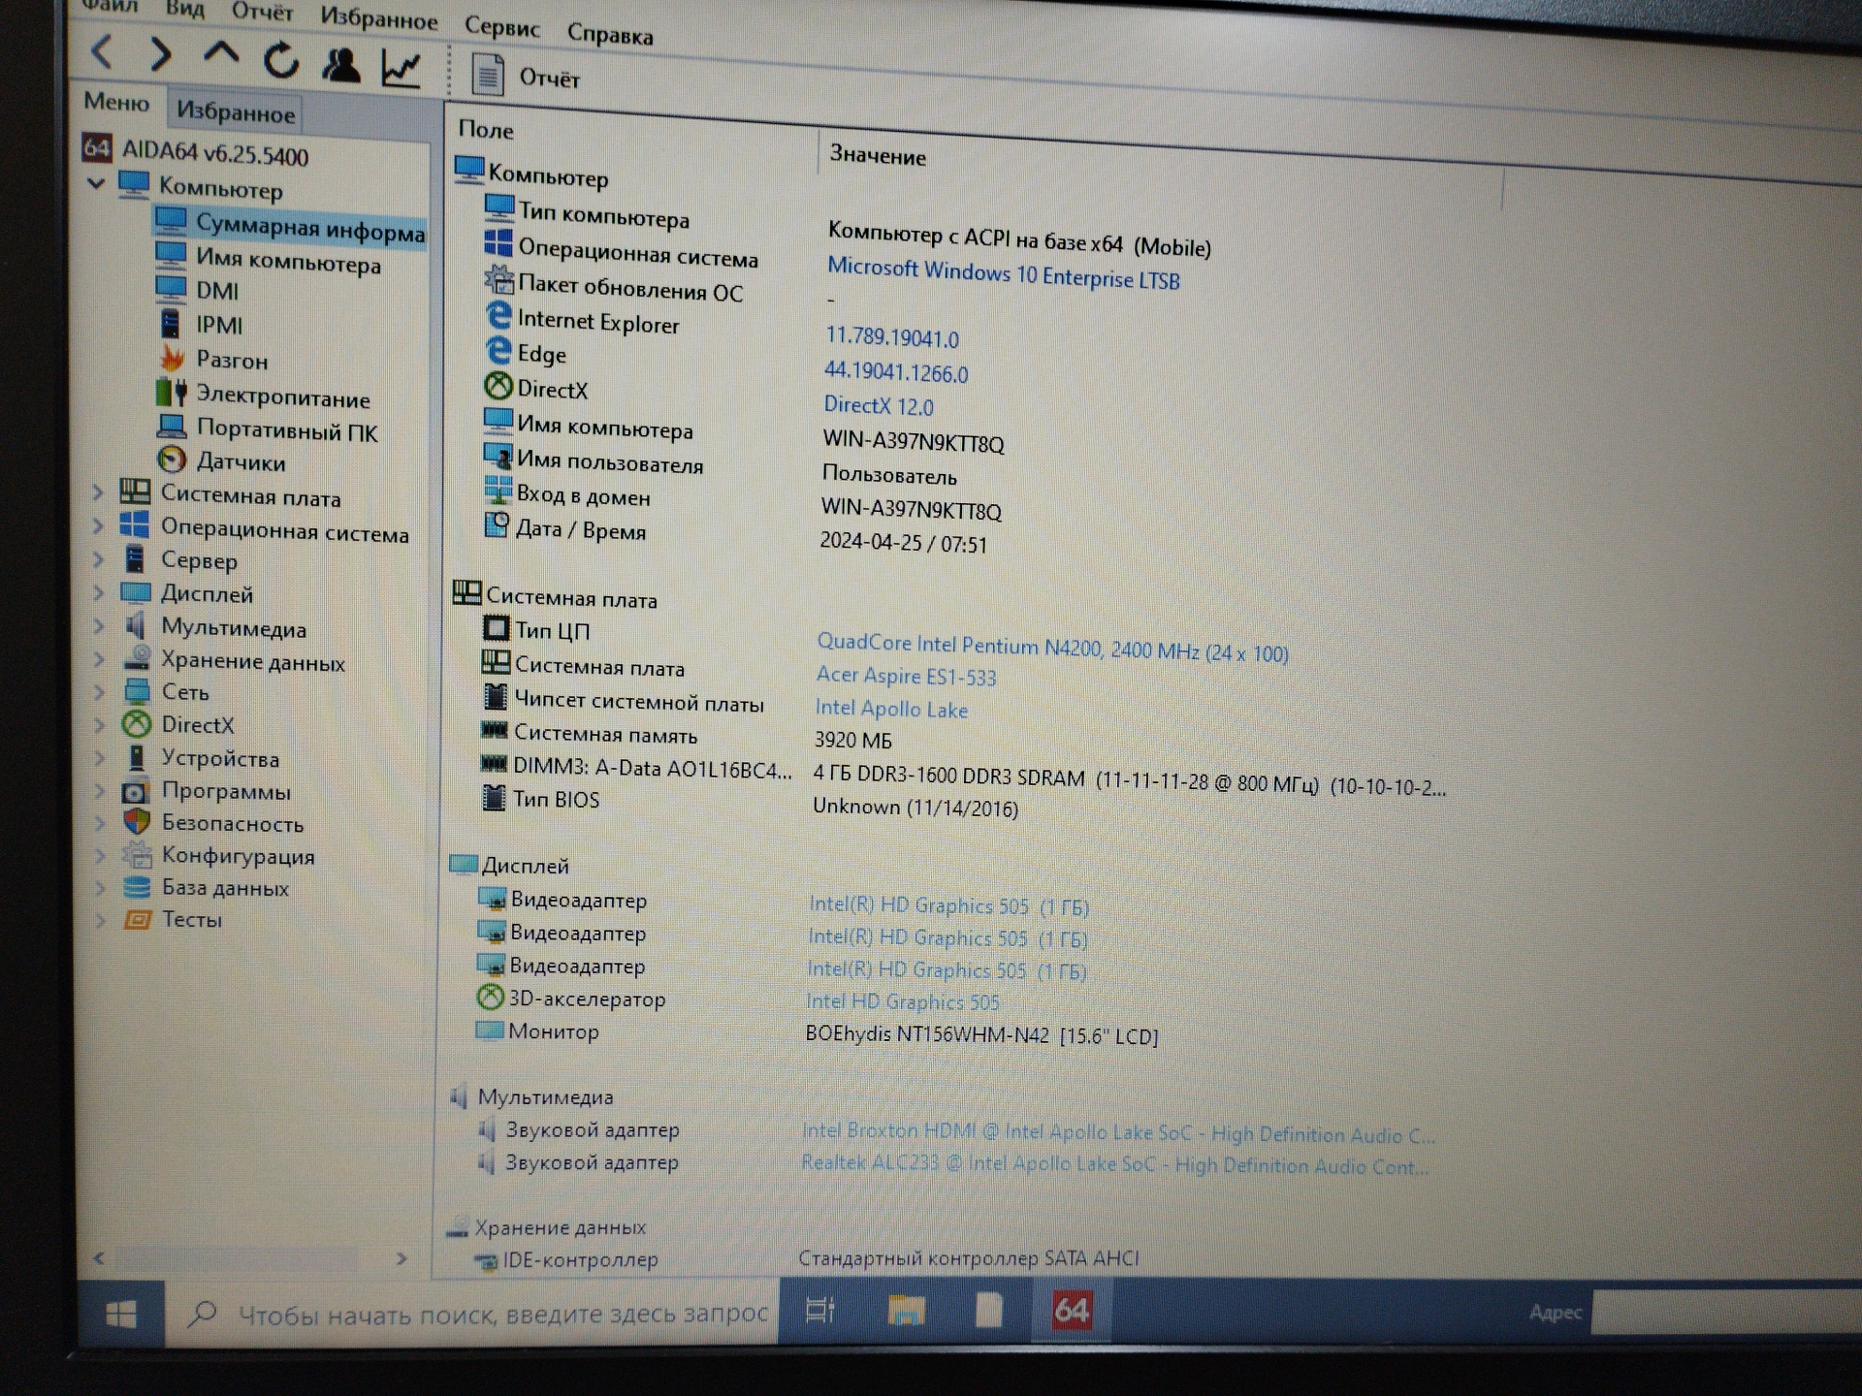Refresh the report with the Refresh icon
The image size is (1862, 1396).
pos(281,60)
